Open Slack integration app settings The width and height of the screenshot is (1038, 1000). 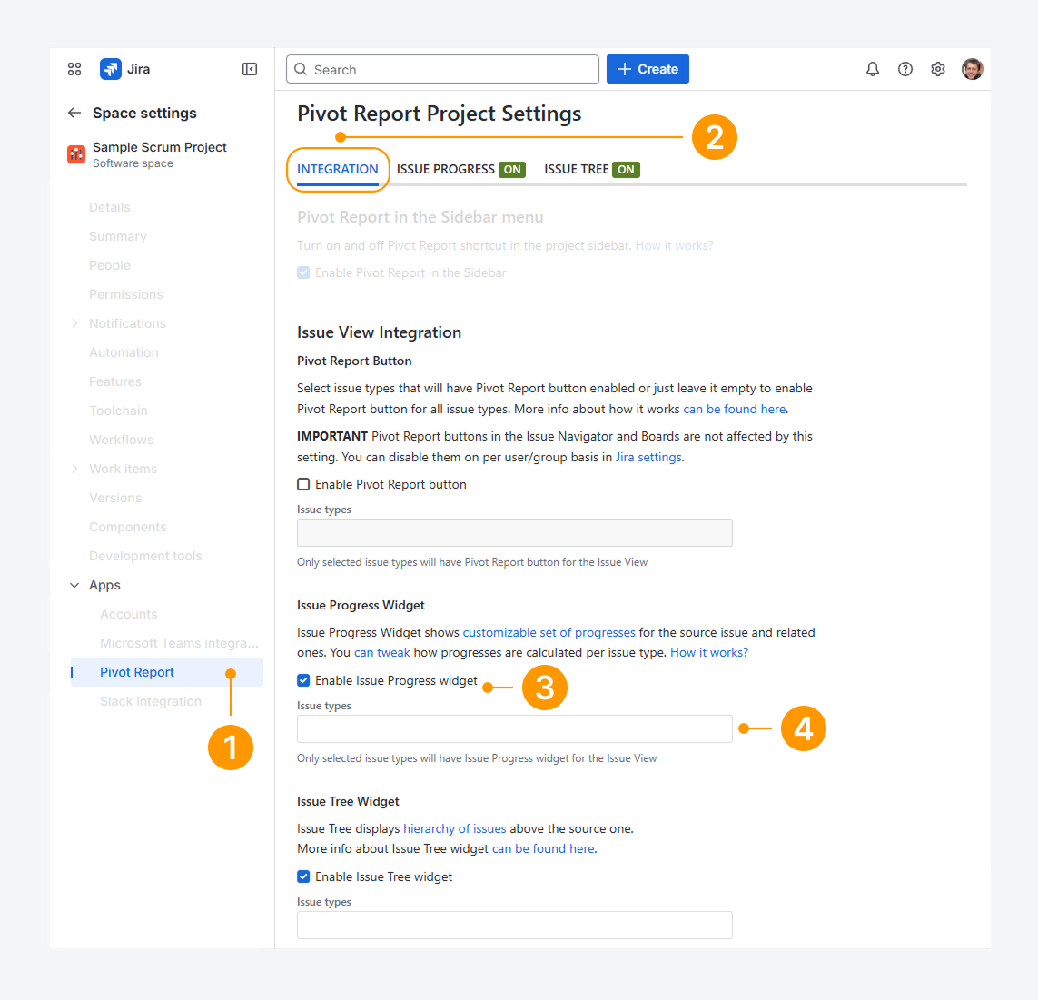click(x=151, y=701)
